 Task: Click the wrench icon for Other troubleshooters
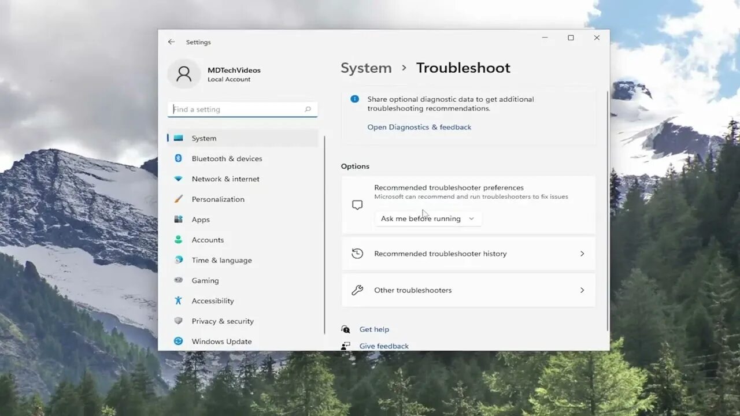[357, 290]
